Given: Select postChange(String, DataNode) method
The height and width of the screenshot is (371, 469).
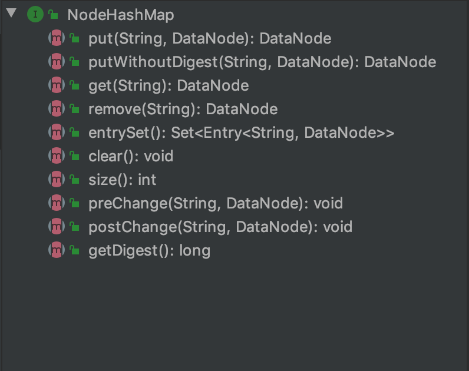Looking at the screenshot, I should (x=220, y=227).
